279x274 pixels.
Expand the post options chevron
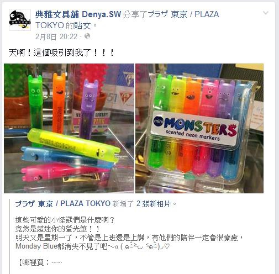click(x=266, y=13)
